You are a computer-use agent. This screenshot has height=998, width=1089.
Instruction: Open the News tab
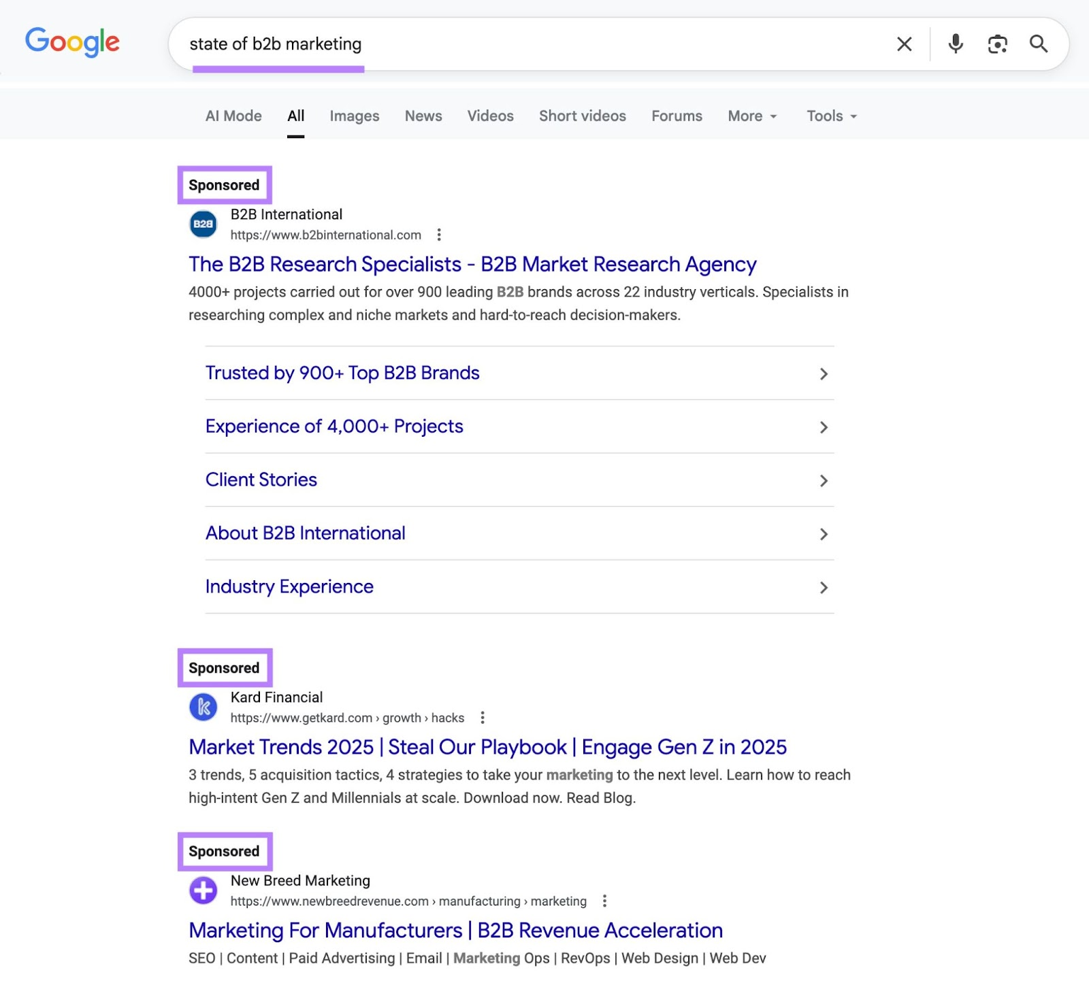point(423,116)
